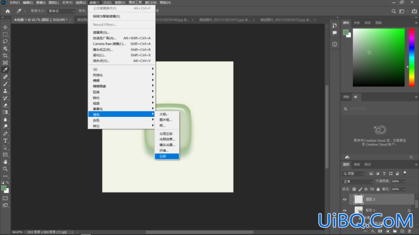The image size is (419, 235).
Task: Select the Clone Stamp tool
Action: coord(5,91)
